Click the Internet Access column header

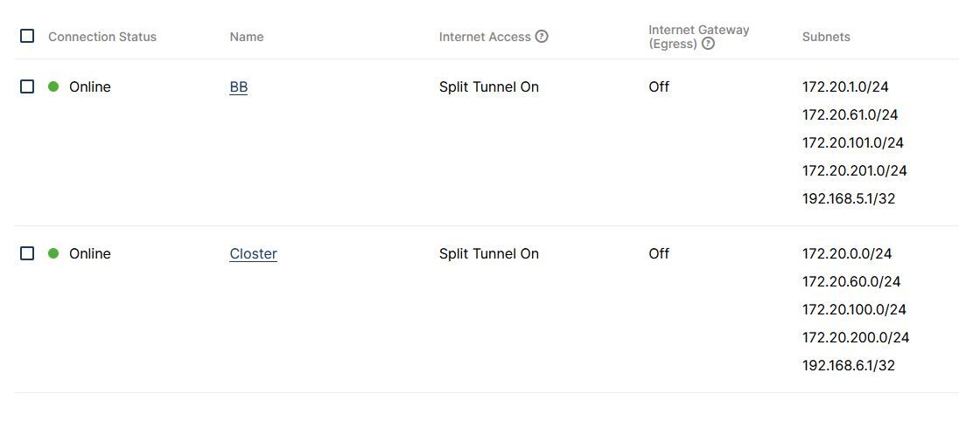485,37
